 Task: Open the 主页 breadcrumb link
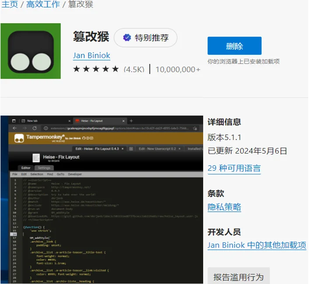tap(10, 4)
